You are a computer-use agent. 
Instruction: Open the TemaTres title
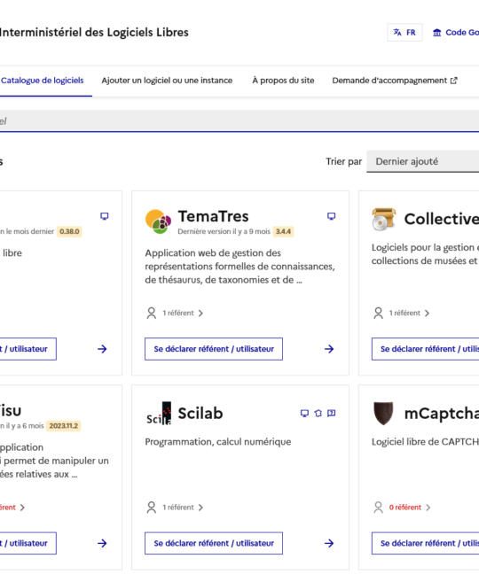tap(213, 216)
